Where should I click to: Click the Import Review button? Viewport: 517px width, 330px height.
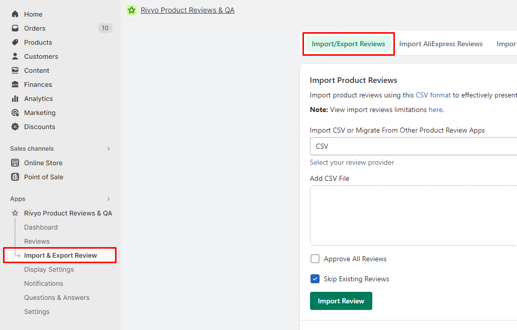[x=341, y=301]
